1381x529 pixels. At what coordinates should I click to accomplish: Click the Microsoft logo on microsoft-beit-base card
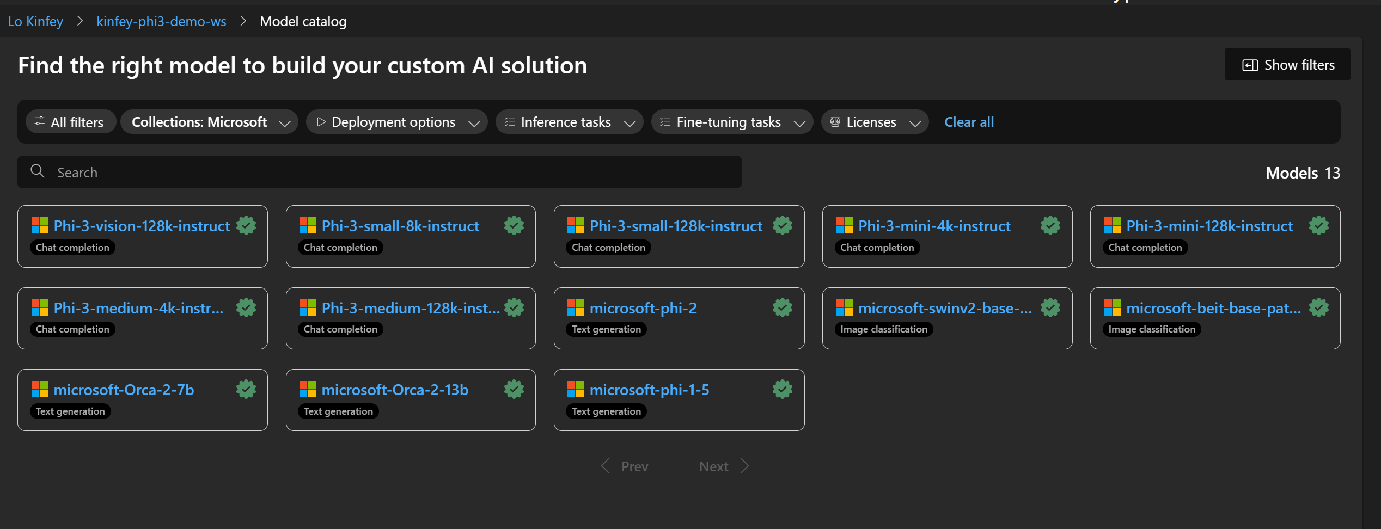1113,307
